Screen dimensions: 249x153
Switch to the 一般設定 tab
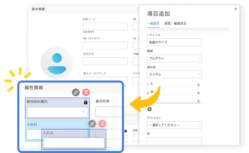point(153,24)
